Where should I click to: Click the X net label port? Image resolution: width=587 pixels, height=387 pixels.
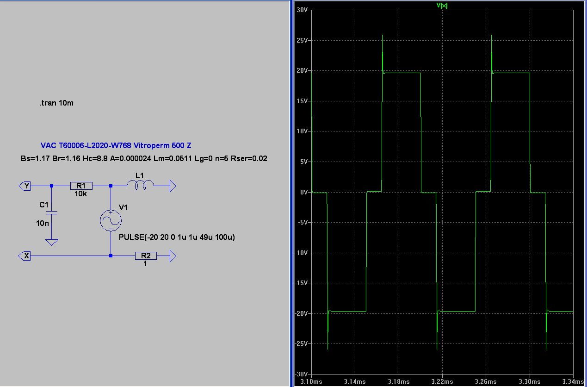[25, 256]
